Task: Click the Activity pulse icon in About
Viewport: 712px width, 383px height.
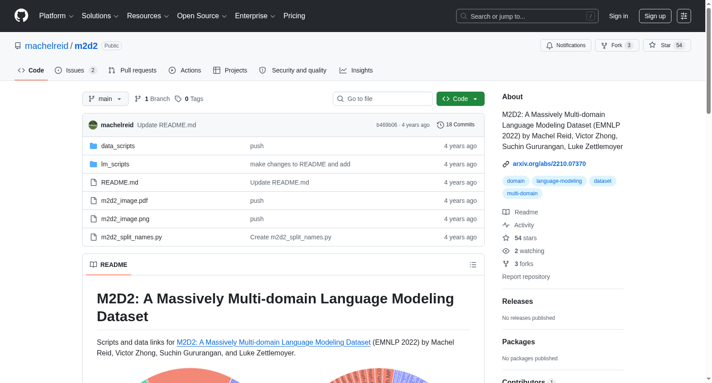Action: click(x=506, y=225)
